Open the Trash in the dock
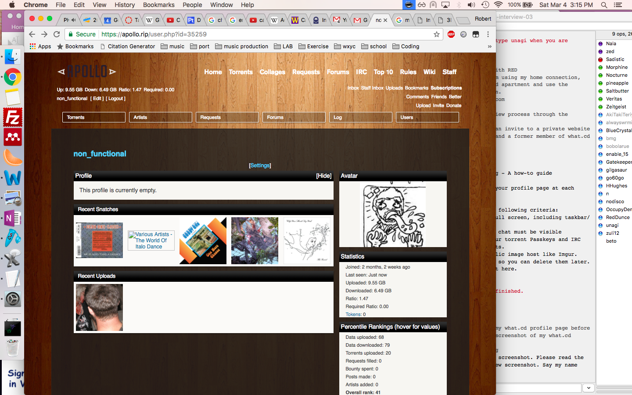632x395 pixels. 12,348
